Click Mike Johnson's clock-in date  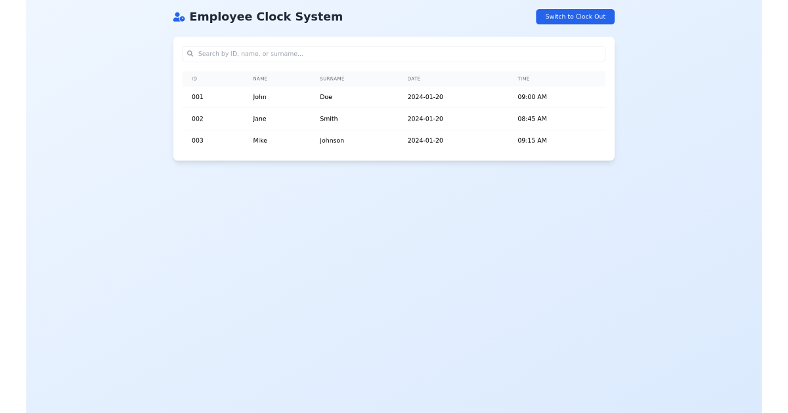pos(426,140)
